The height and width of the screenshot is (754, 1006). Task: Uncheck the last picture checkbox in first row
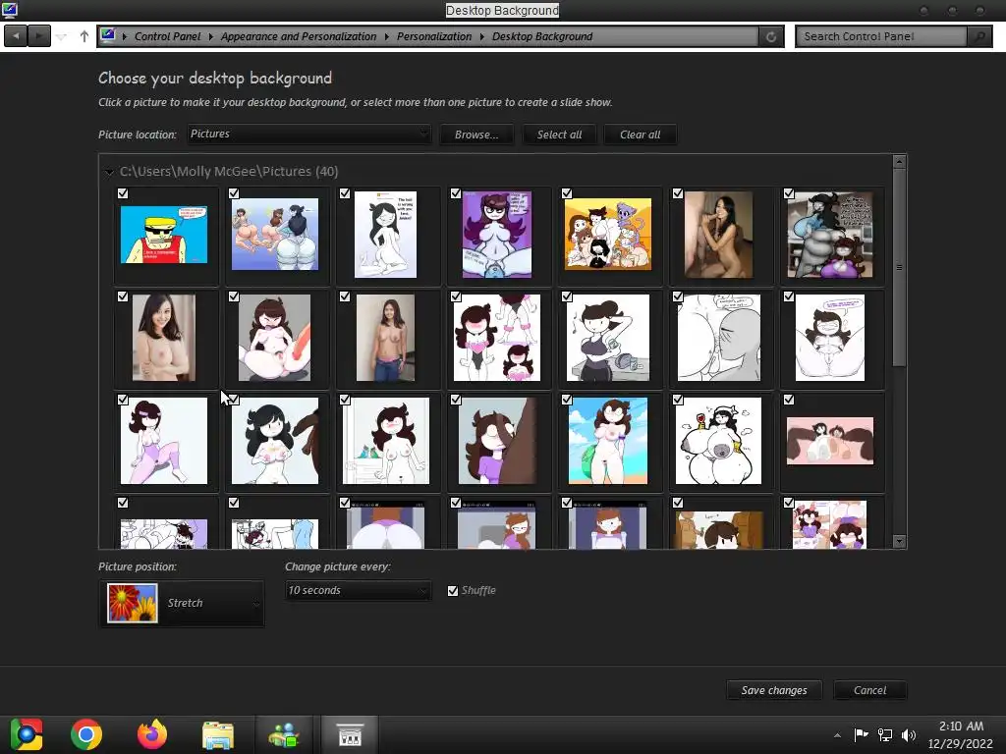click(x=789, y=193)
